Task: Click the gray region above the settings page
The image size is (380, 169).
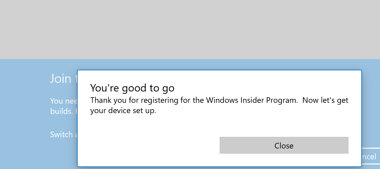Action: click(190, 28)
